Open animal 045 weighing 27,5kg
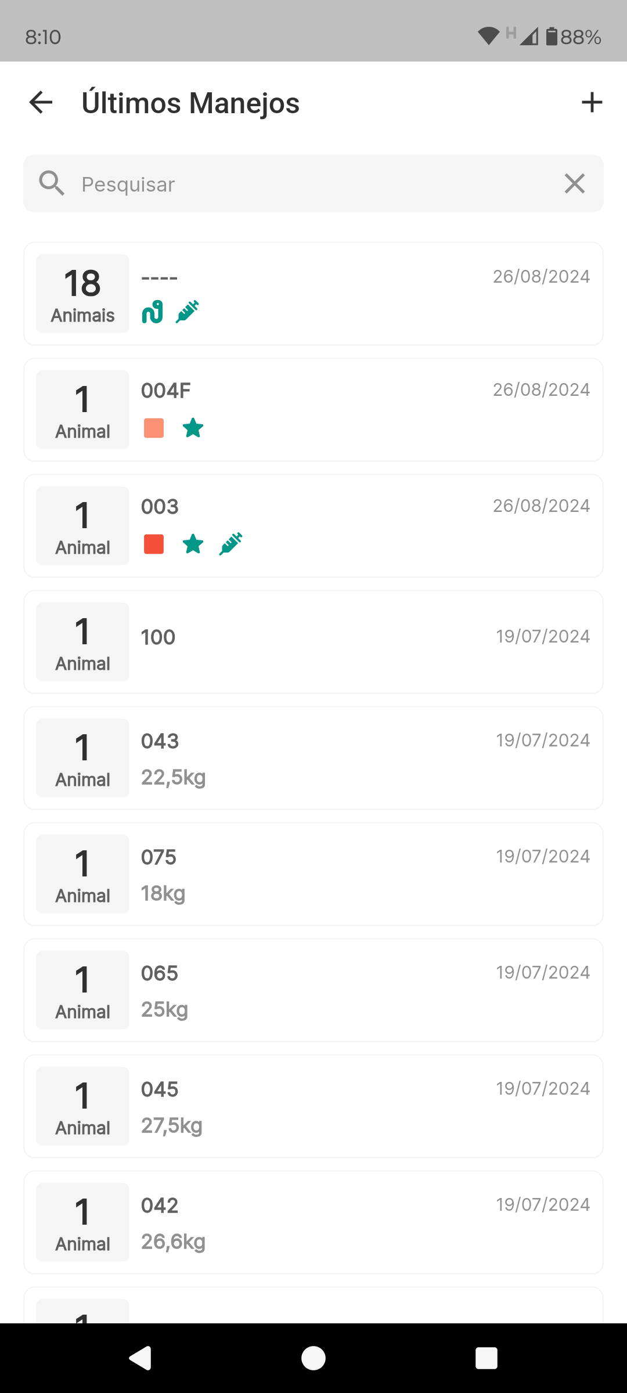 point(313,1106)
